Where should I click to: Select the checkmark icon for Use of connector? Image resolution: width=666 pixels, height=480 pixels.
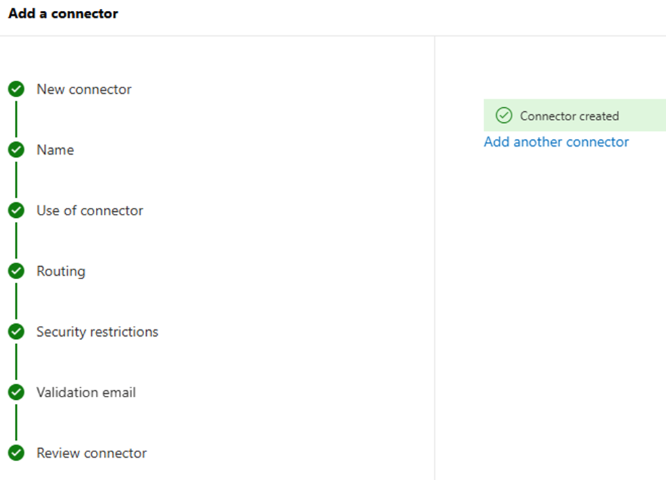coord(16,210)
